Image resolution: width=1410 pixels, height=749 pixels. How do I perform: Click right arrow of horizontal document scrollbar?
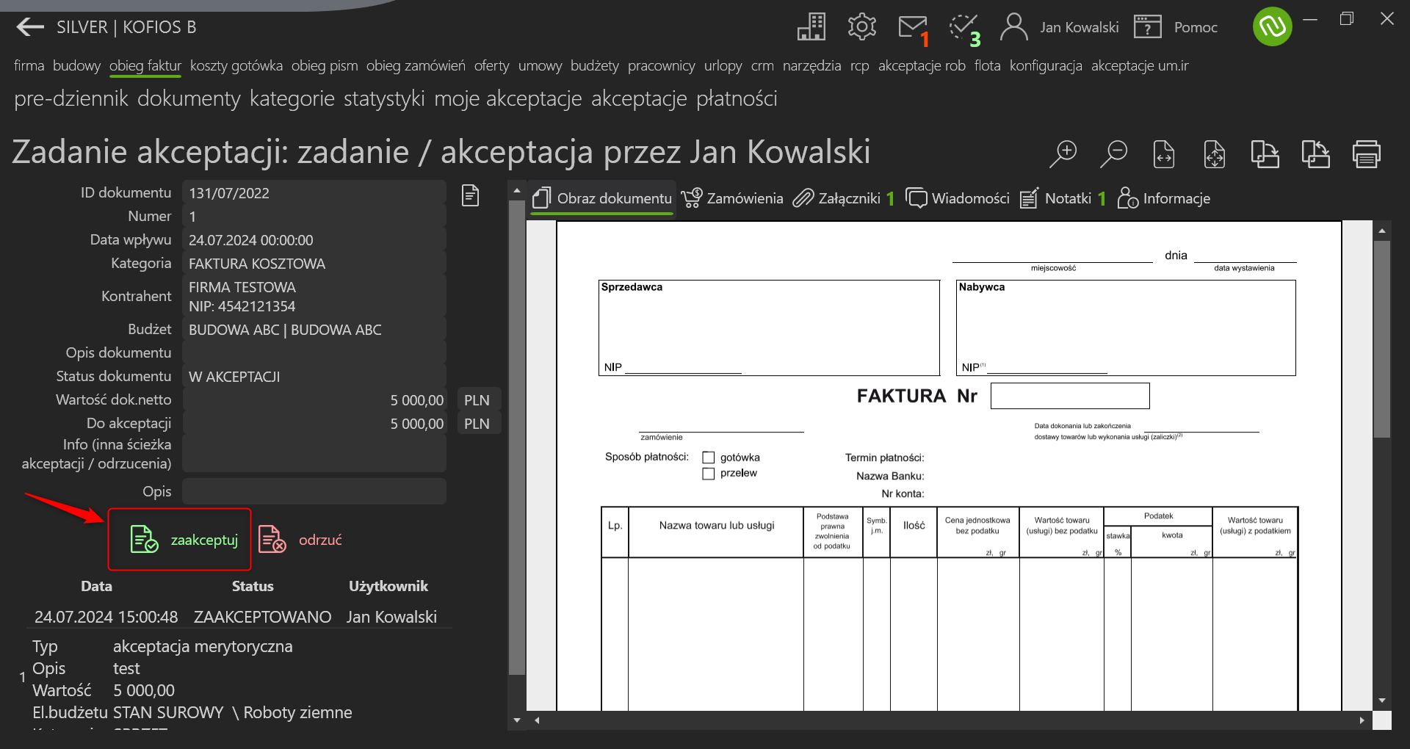coord(1362,720)
